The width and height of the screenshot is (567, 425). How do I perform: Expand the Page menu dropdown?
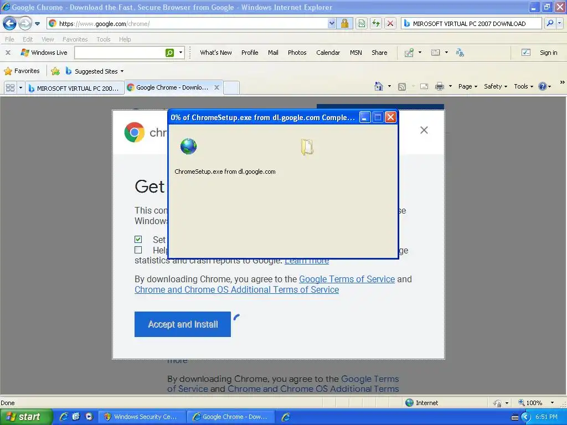pos(468,86)
